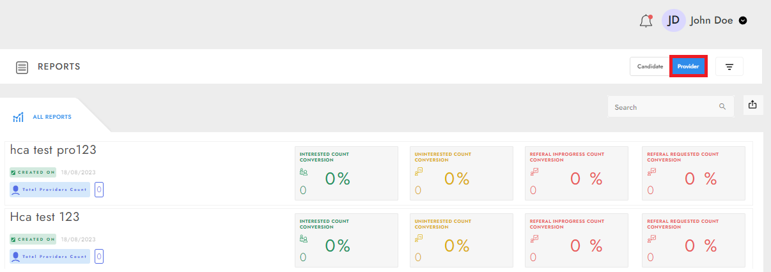Screen dimensions: 771x272
Task: Select Uninterested Count Conversion card of first report
Action: (x=462, y=173)
